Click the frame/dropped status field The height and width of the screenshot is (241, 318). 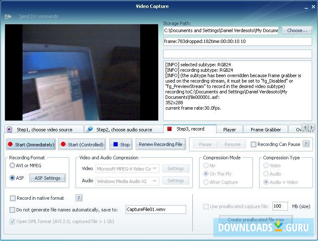tap(237, 41)
